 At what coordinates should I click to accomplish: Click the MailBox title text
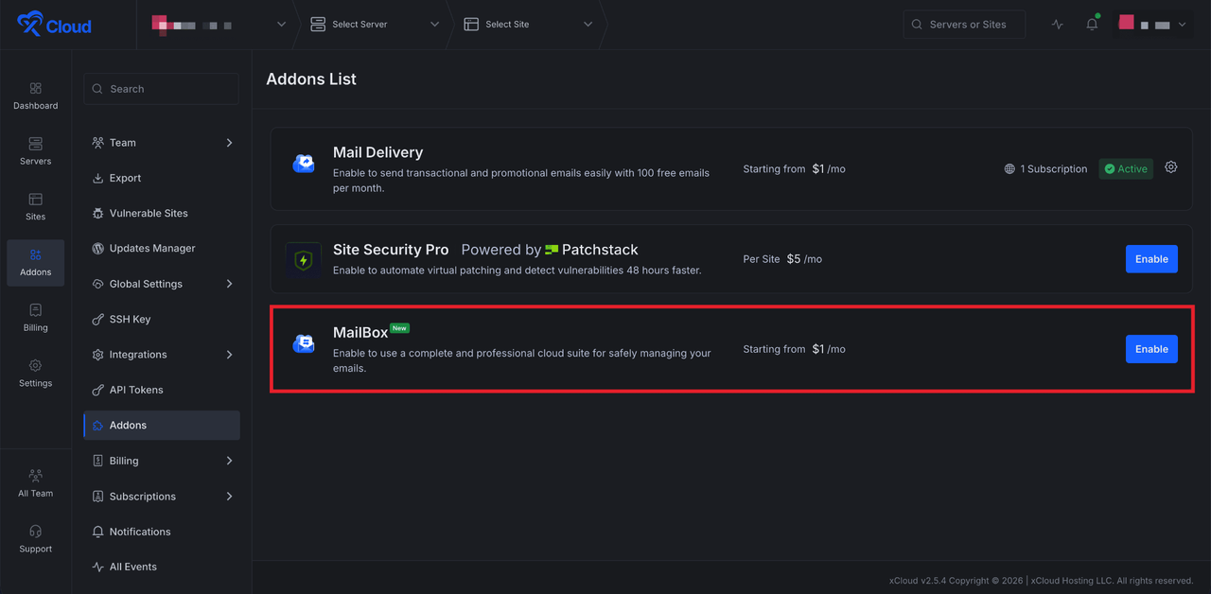(x=360, y=333)
